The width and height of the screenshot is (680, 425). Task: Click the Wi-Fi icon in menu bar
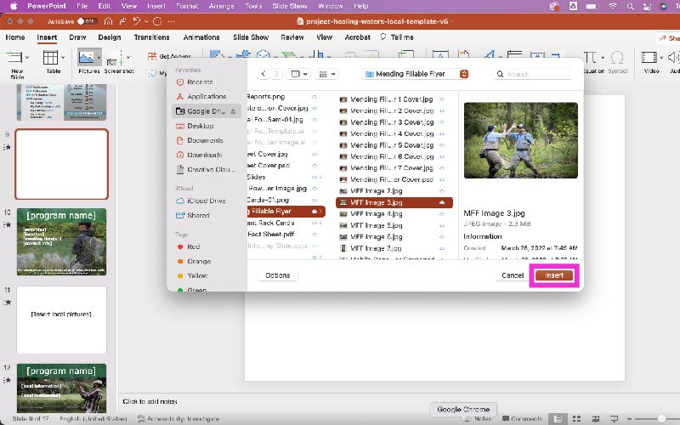click(612, 6)
